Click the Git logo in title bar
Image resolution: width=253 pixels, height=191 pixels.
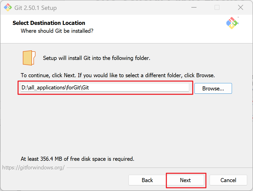point(8,7)
